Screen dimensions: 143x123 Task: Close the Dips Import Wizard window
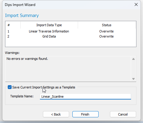click(x=136, y=4)
